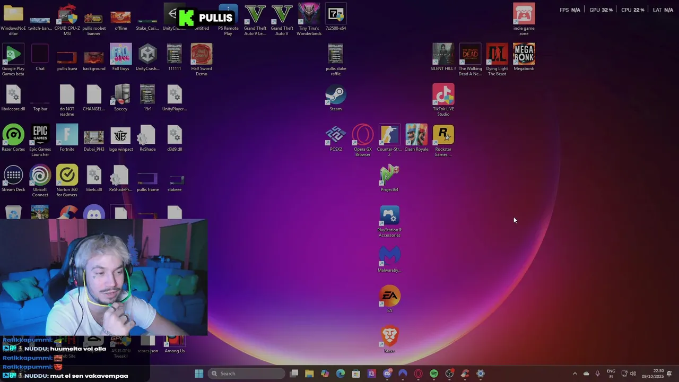Open indie game zone shortcut
Image resolution: width=679 pixels, height=382 pixels.
pyautogui.click(x=524, y=19)
